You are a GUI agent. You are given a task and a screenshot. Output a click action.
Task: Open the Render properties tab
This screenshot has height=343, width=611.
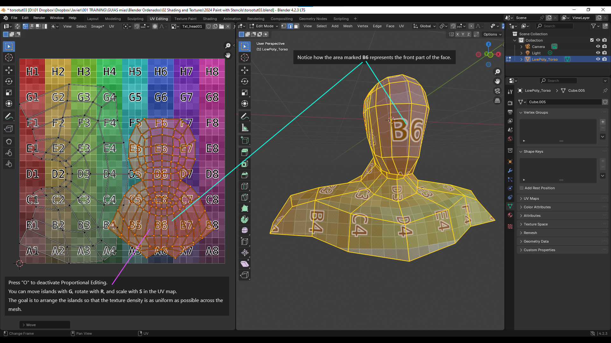[x=510, y=103]
